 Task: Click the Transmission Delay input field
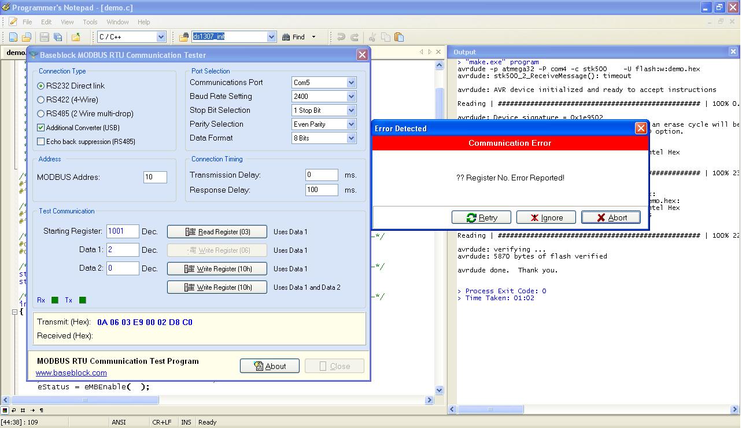click(x=322, y=175)
